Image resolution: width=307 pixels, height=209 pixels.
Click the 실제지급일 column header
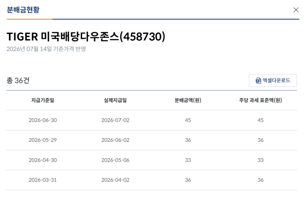pyautogui.click(x=115, y=100)
